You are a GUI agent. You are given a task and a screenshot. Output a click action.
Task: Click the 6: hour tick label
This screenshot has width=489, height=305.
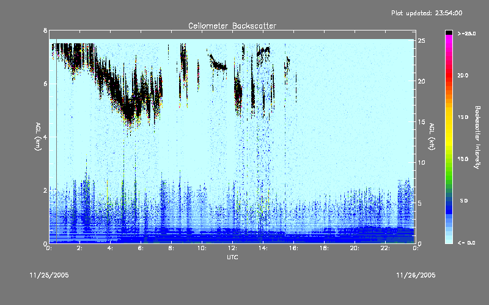pyautogui.click(x=141, y=248)
